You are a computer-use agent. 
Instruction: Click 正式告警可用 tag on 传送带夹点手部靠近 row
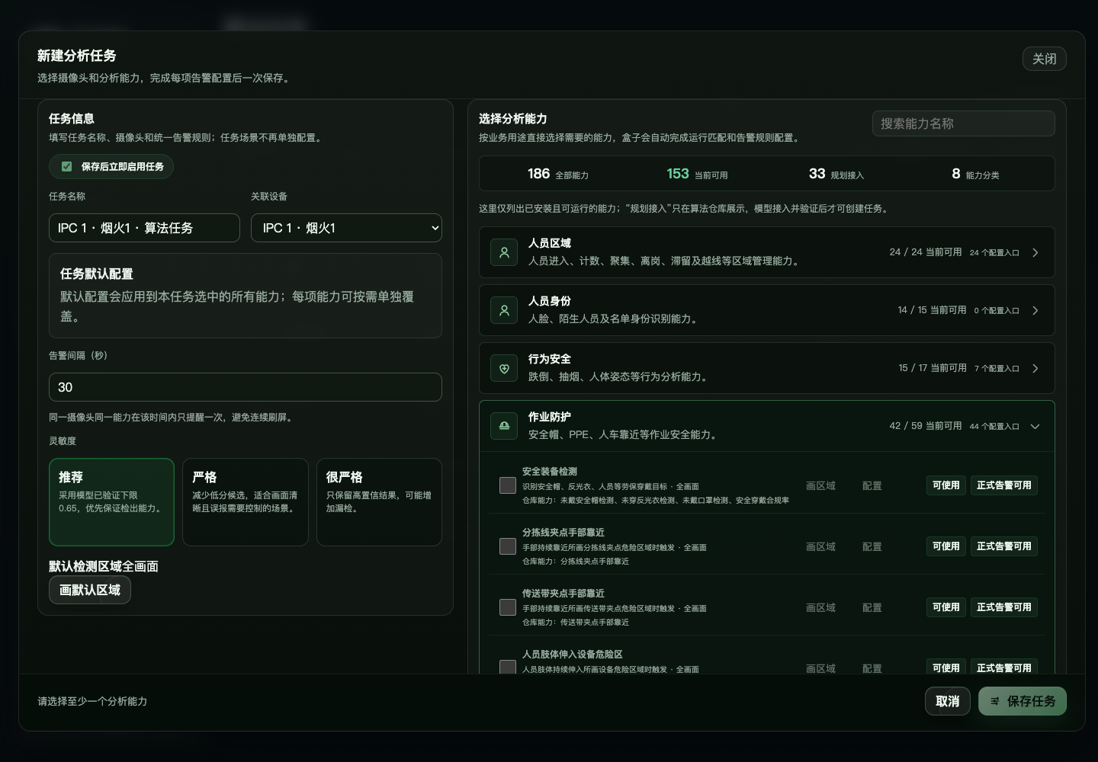[x=1004, y=607]
